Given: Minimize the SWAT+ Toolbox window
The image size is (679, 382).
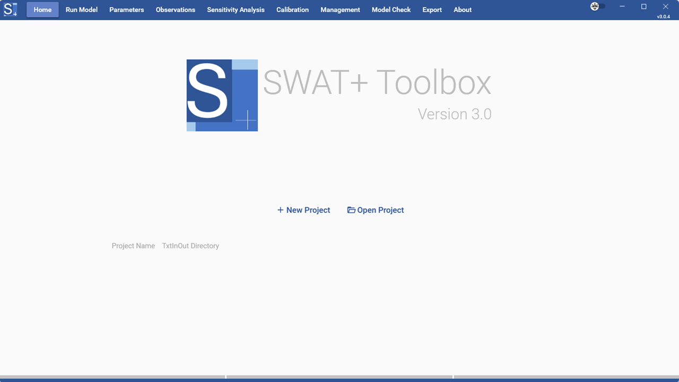Looking at the screenshot, I should tap(622, 6).
